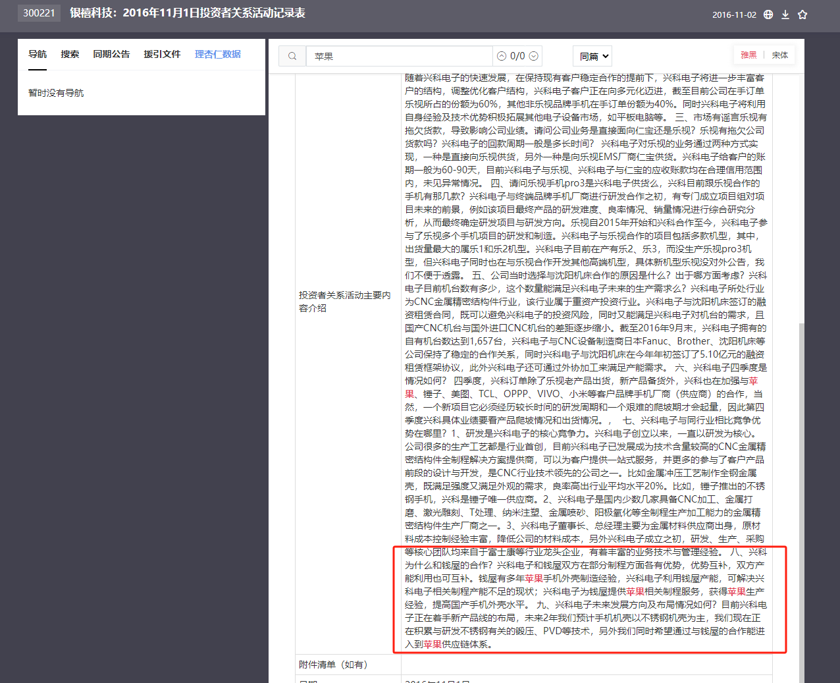Select the 同期公告 tab

pos(111,55)
